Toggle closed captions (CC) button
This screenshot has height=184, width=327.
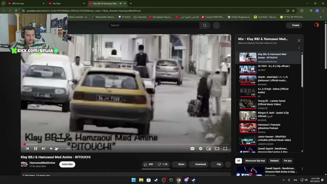(192, 148)
